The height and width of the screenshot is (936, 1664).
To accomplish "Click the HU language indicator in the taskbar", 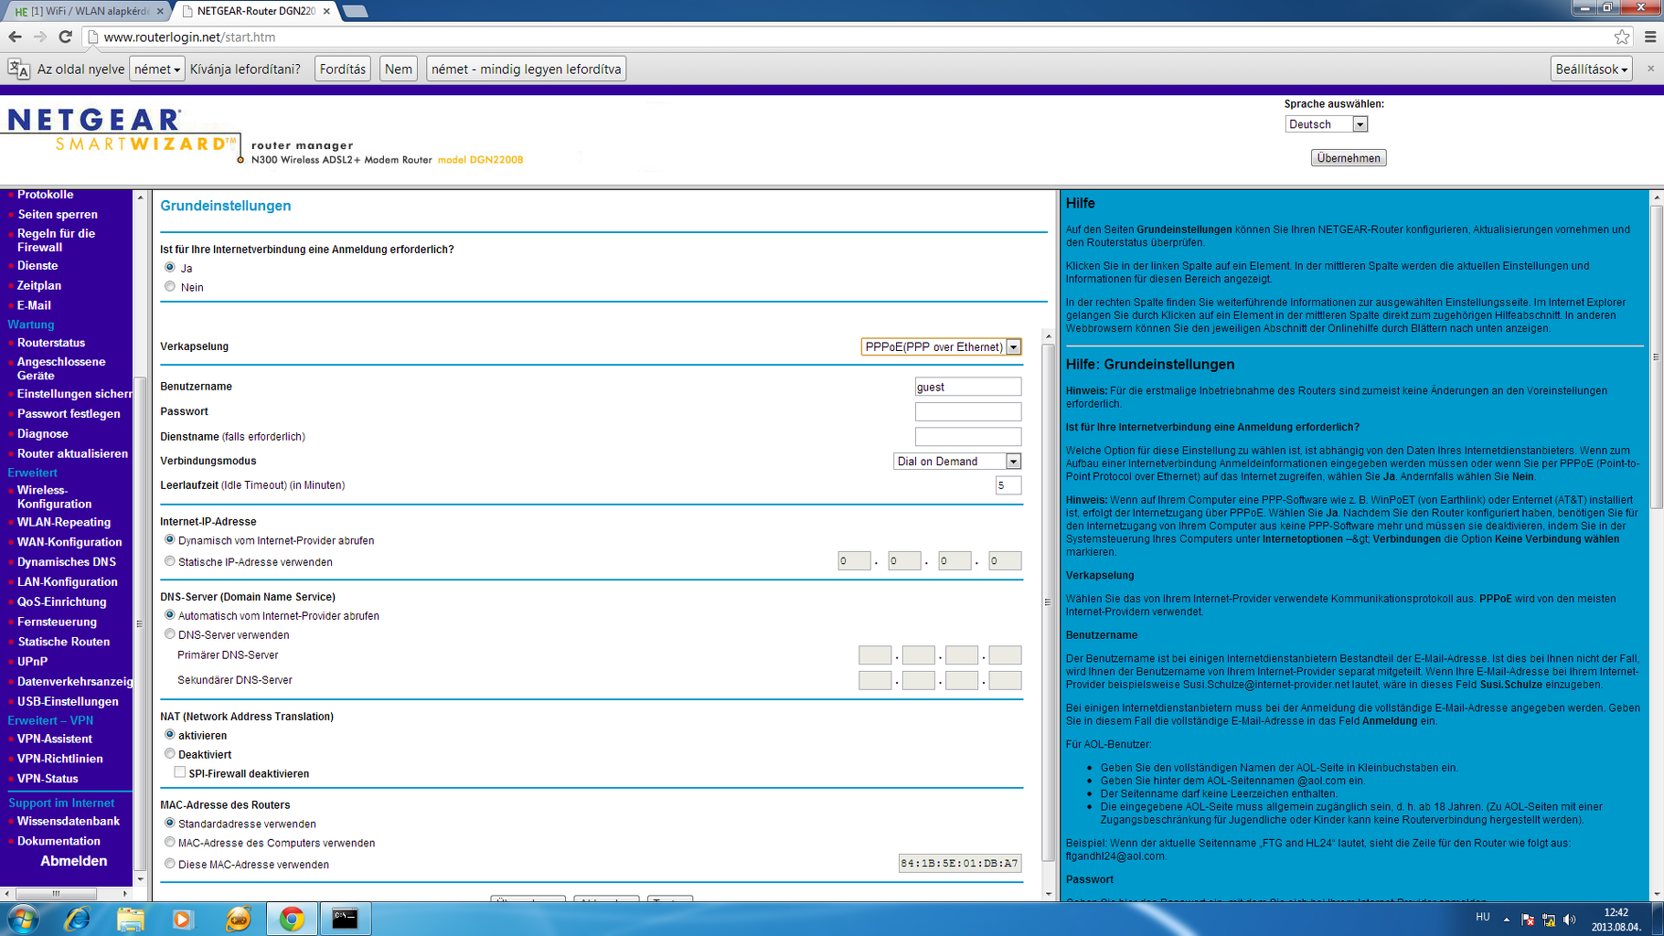I will [1483, 917].
